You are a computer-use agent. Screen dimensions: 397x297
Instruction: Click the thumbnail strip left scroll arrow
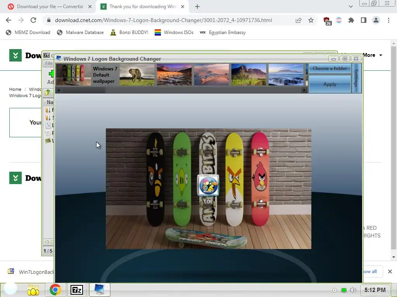coord(59,90)
